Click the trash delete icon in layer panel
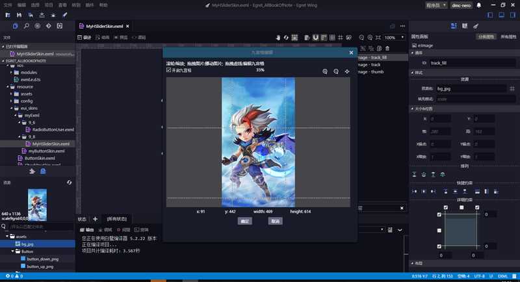The height and width of the screenshot is (282, 520). (387, 49)
